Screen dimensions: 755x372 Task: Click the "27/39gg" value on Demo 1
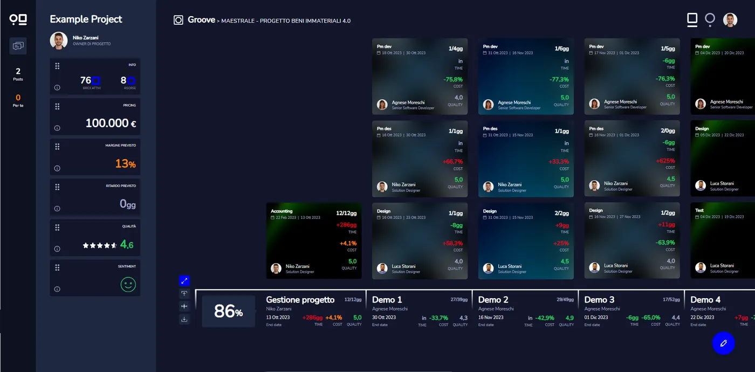tap(459, 299)
